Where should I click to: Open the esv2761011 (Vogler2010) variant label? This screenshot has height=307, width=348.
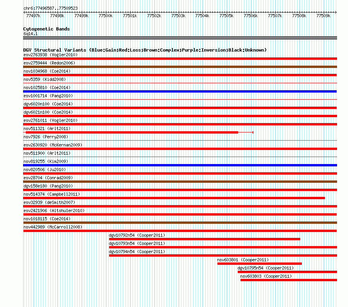(x=50, y=120)
